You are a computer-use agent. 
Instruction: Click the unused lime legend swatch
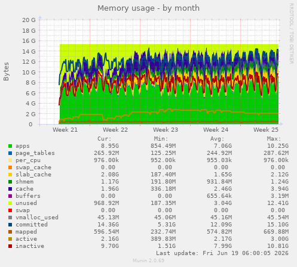click(x=10, y=203)
